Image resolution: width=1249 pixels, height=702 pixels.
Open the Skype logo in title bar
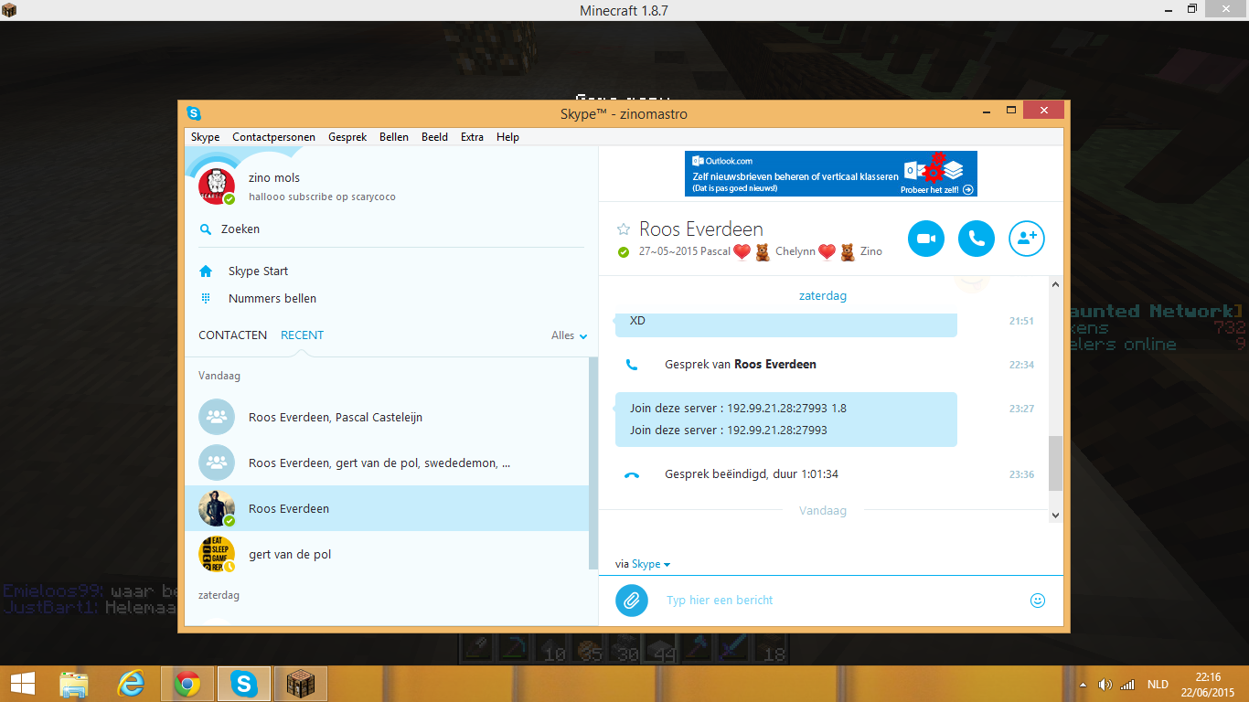tap(194, 113)
